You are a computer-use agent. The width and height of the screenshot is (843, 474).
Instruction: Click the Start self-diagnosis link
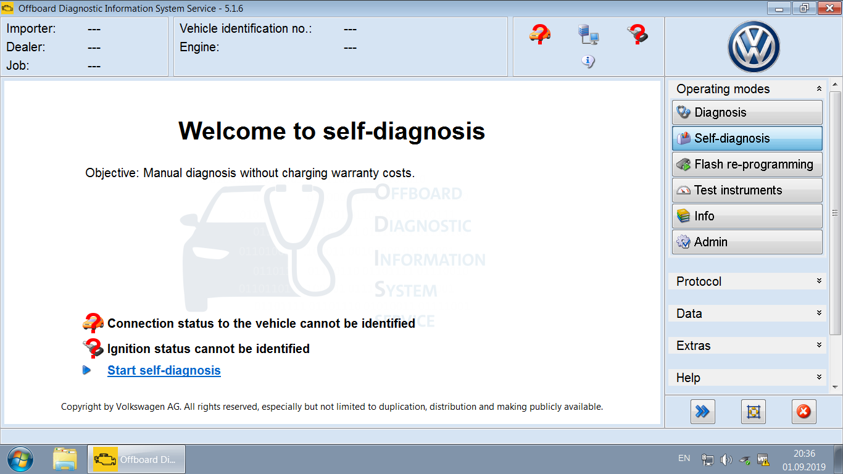coord(164,370)
